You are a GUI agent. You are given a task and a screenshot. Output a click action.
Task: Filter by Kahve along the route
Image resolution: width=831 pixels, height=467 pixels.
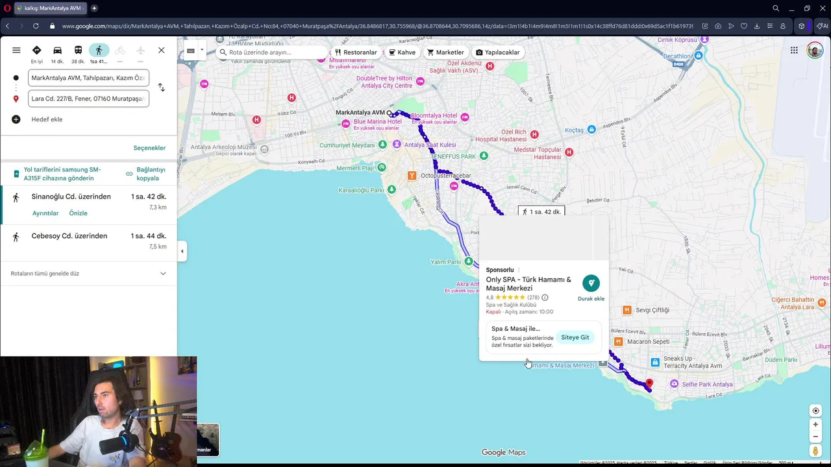pos(402,53)
